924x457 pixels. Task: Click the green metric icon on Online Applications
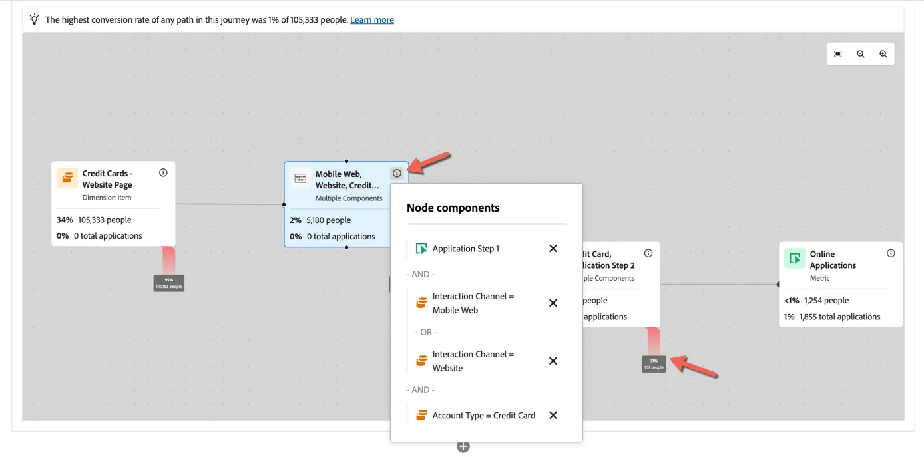tap(795, 259)
